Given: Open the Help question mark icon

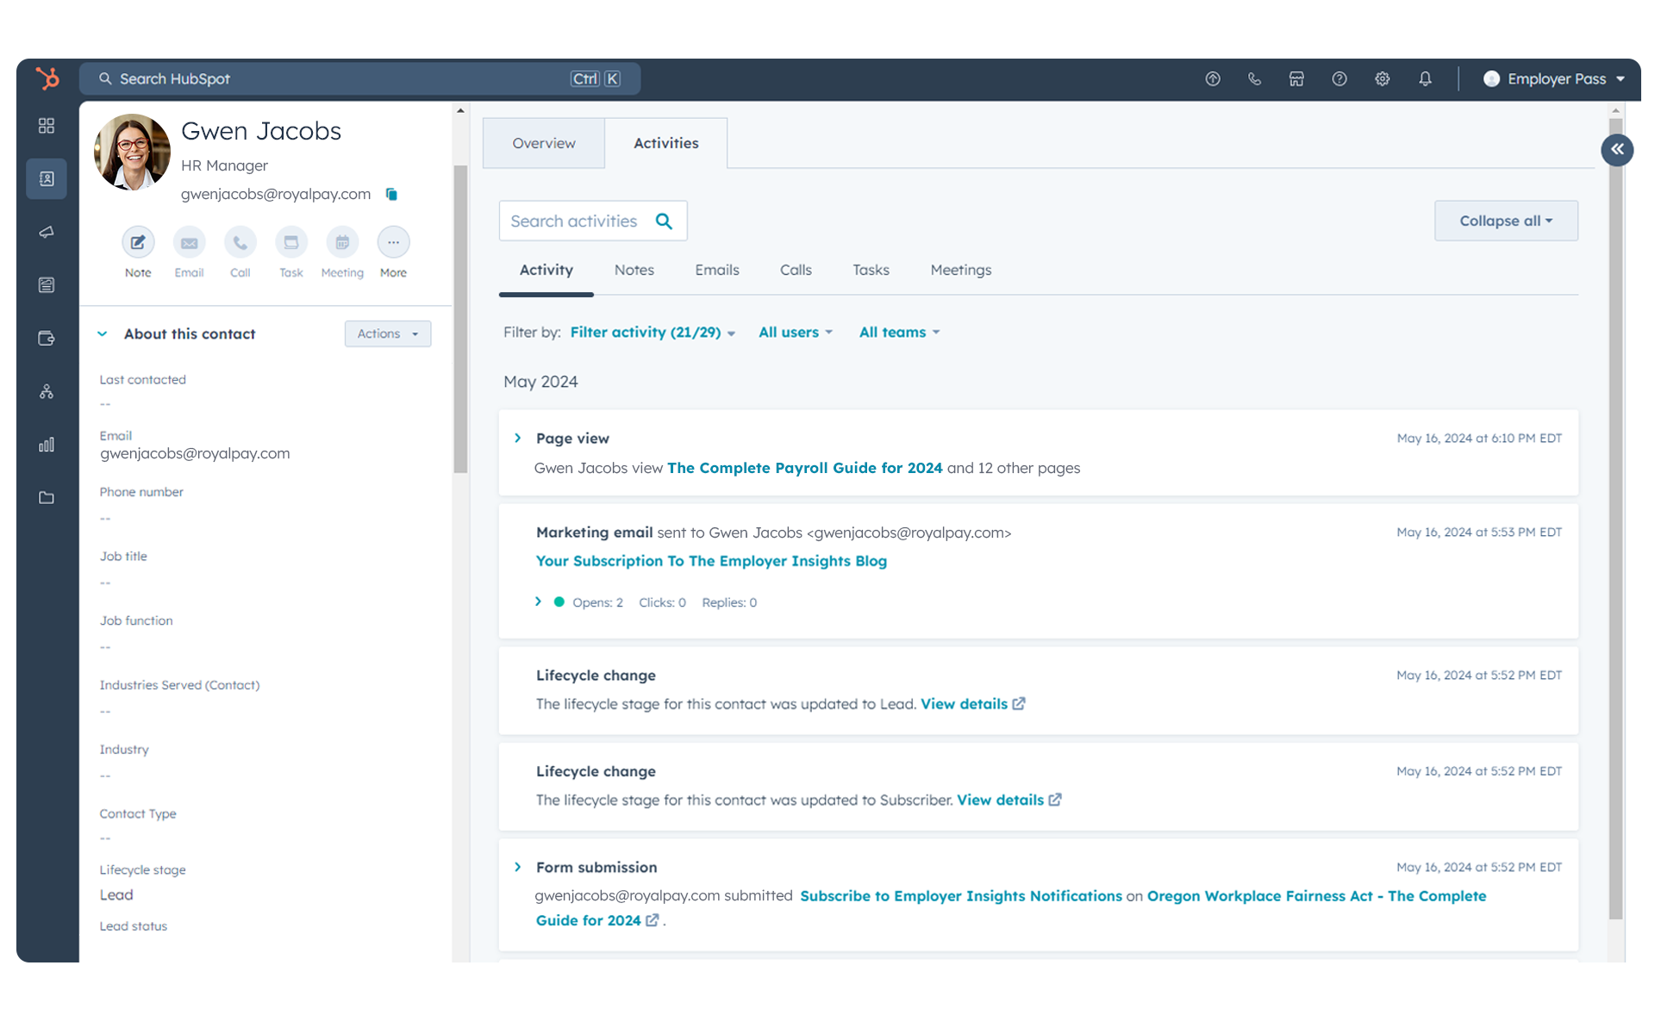Looking at the screenshot, I should tap(1340, 78).
